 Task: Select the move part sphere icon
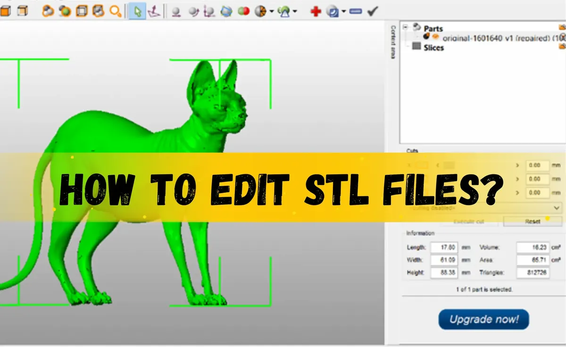pyautogui.click(x=176, y=11)
